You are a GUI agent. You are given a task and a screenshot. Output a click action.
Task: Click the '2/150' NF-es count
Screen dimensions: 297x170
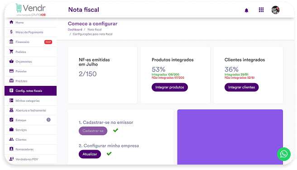88,74
